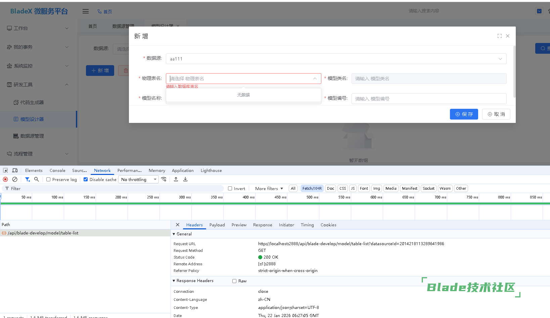Click the 保存 button
The height and width of the screenshot is (318, 550).
point(464,114)
